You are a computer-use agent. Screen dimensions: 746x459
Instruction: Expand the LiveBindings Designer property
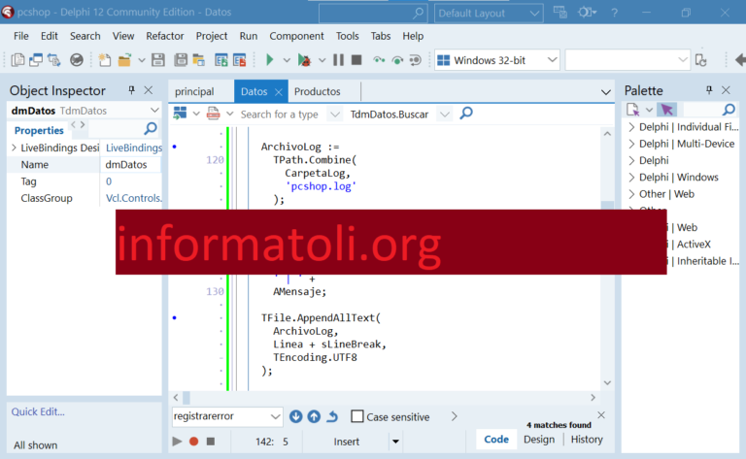pyautogui.click(x=14, y=148)
